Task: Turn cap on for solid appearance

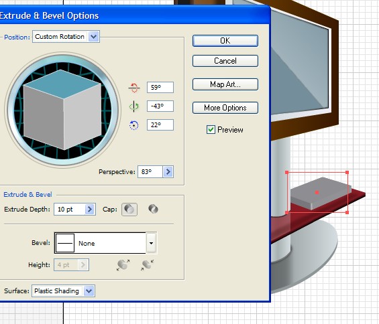Action: click(129, 209)
